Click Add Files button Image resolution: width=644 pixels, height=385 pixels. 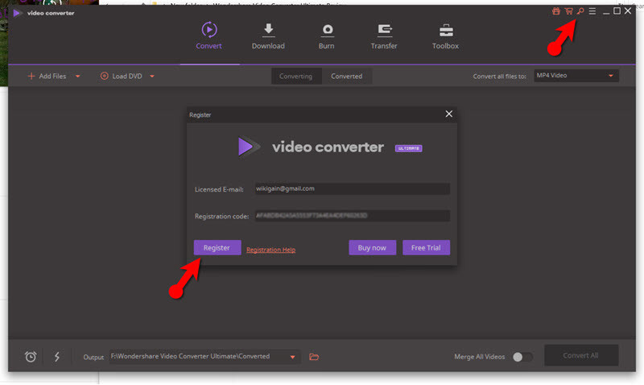pyautogui.click(x=47, y=76)
